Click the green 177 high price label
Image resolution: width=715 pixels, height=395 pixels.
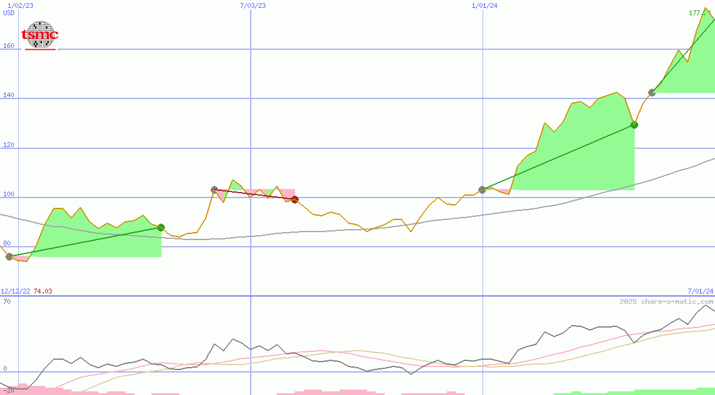click(x=701, y=13)
